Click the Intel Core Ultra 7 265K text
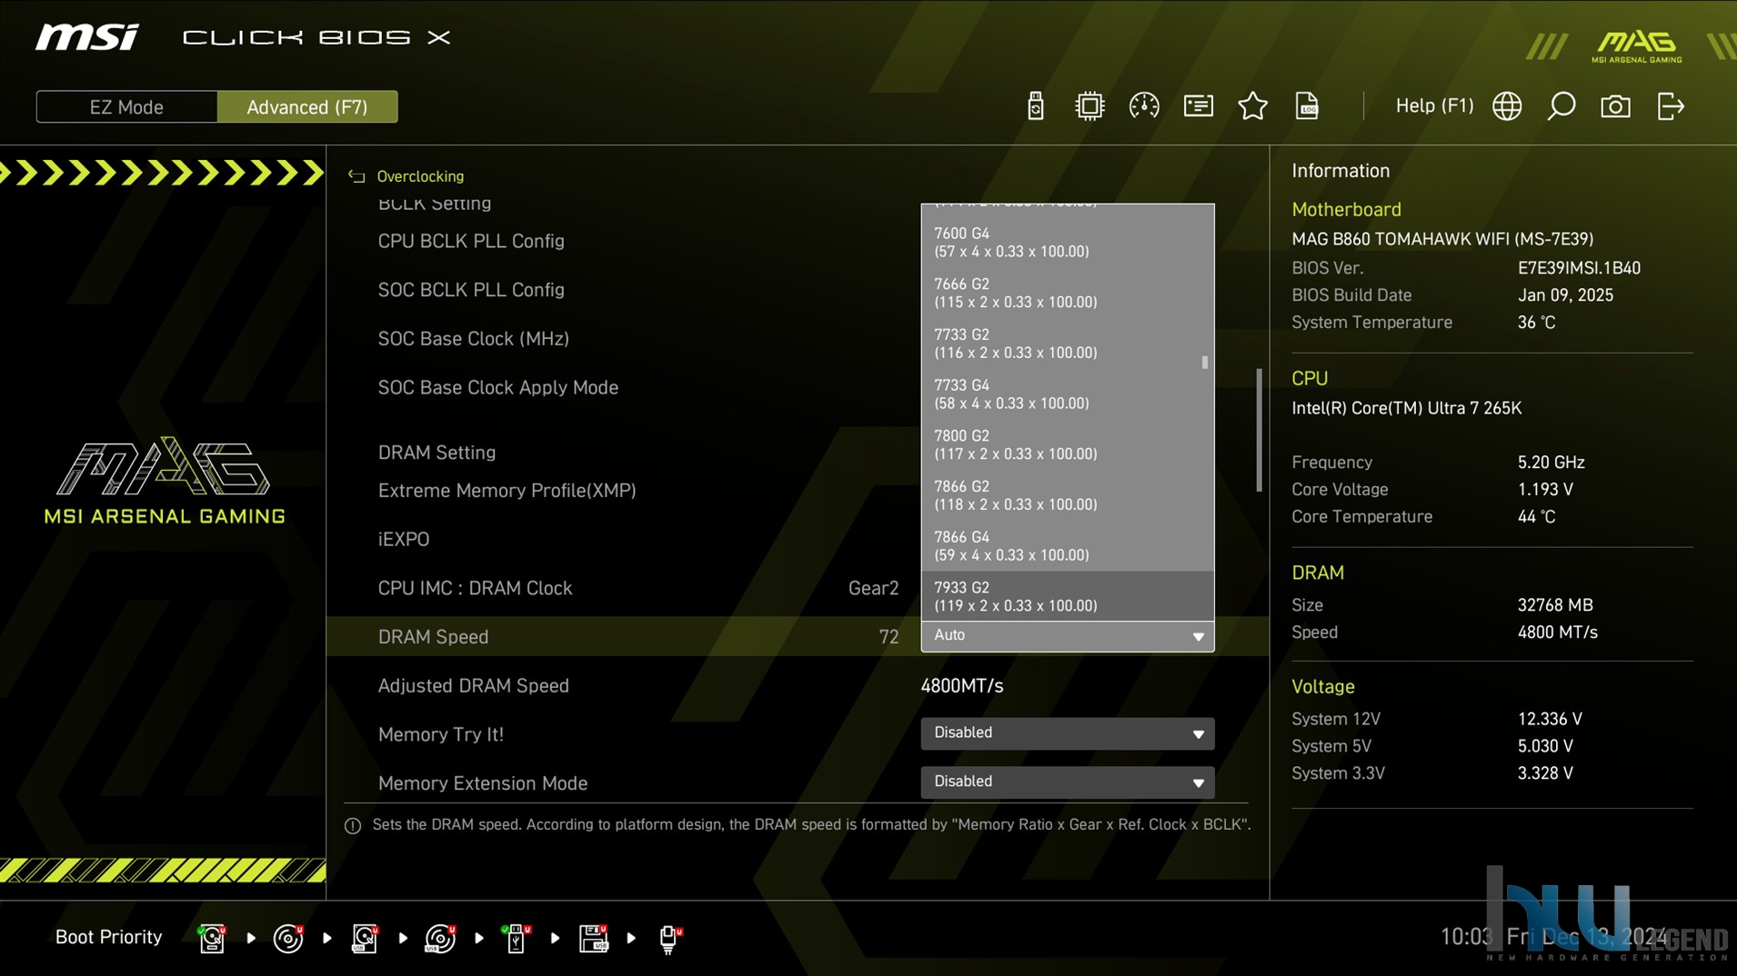The width and height of the screenshot is (1737, 976). [x=1406, y=408]
